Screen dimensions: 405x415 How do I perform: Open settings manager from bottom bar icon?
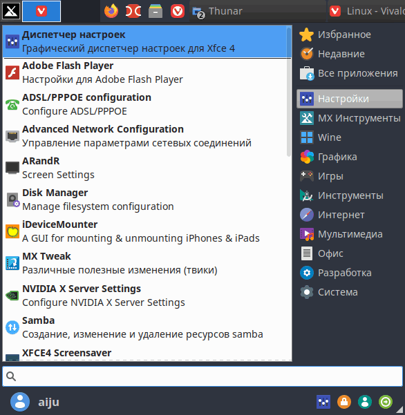[x=323, y=402]
